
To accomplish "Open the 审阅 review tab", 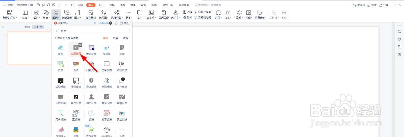I will coord(143,5).
